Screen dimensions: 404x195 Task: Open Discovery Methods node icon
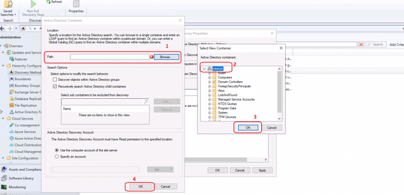click(x=11, y=73)
